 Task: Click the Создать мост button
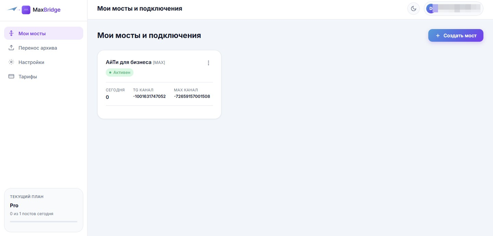pyautogui.click(x=456, y=35)
